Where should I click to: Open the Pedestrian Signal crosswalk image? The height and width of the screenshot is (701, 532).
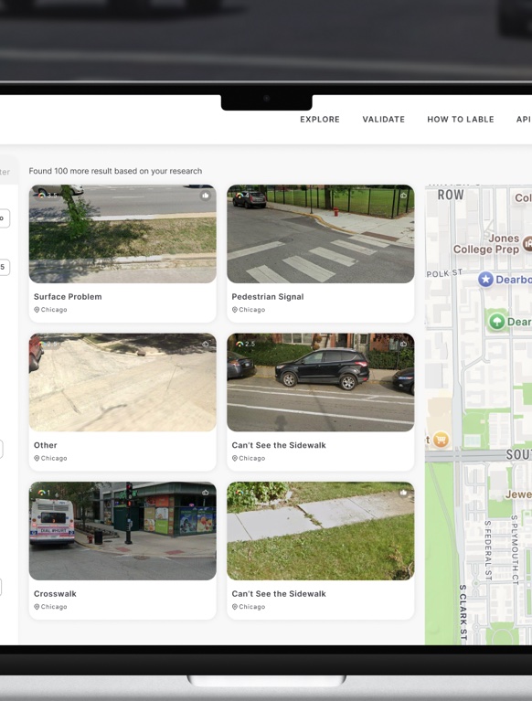[321, 234]
